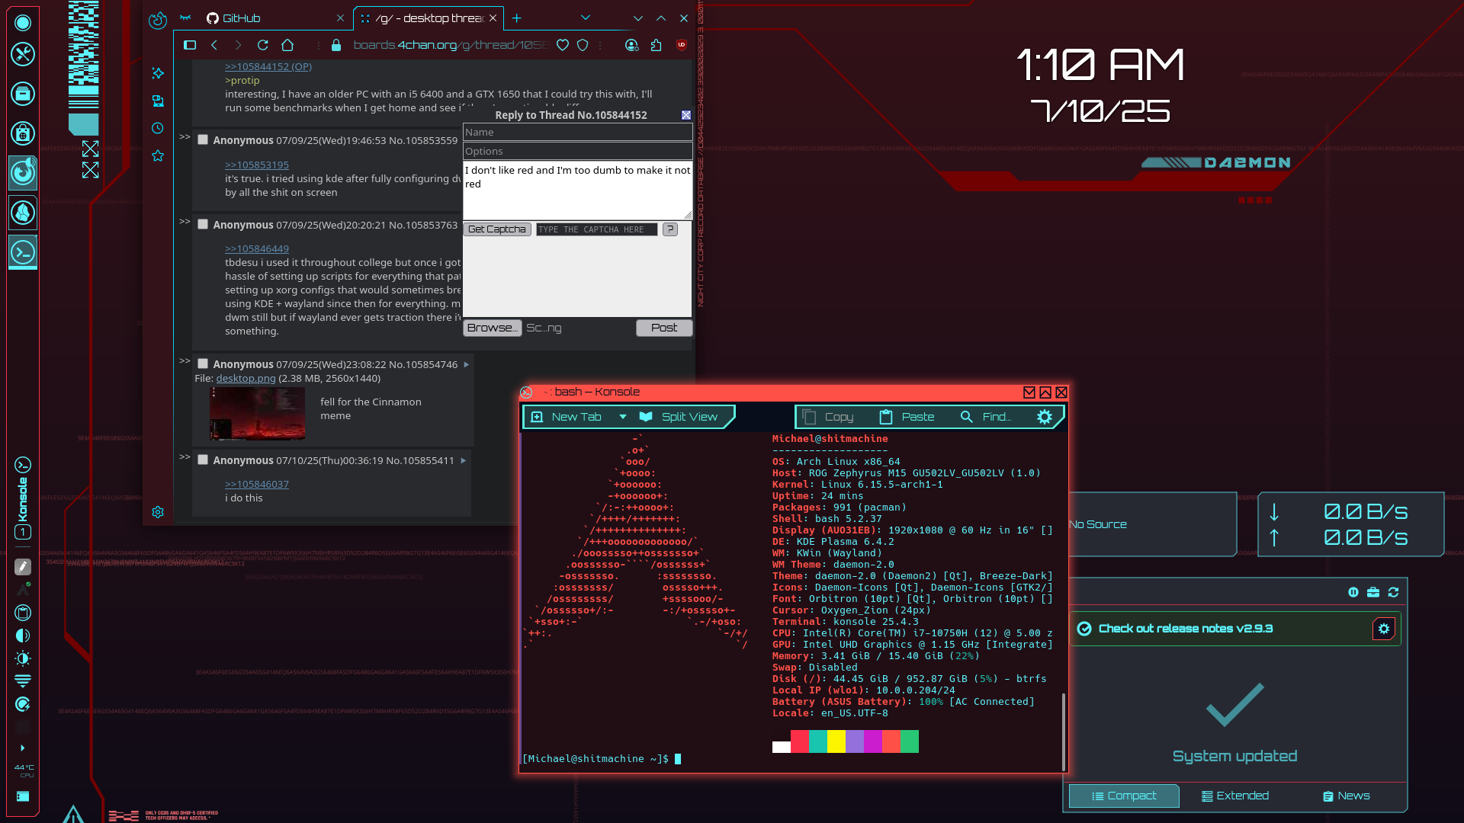Screen dimensions: 1464x823
Task: Bookmark page with the heart icon
Action: point(563,45)
